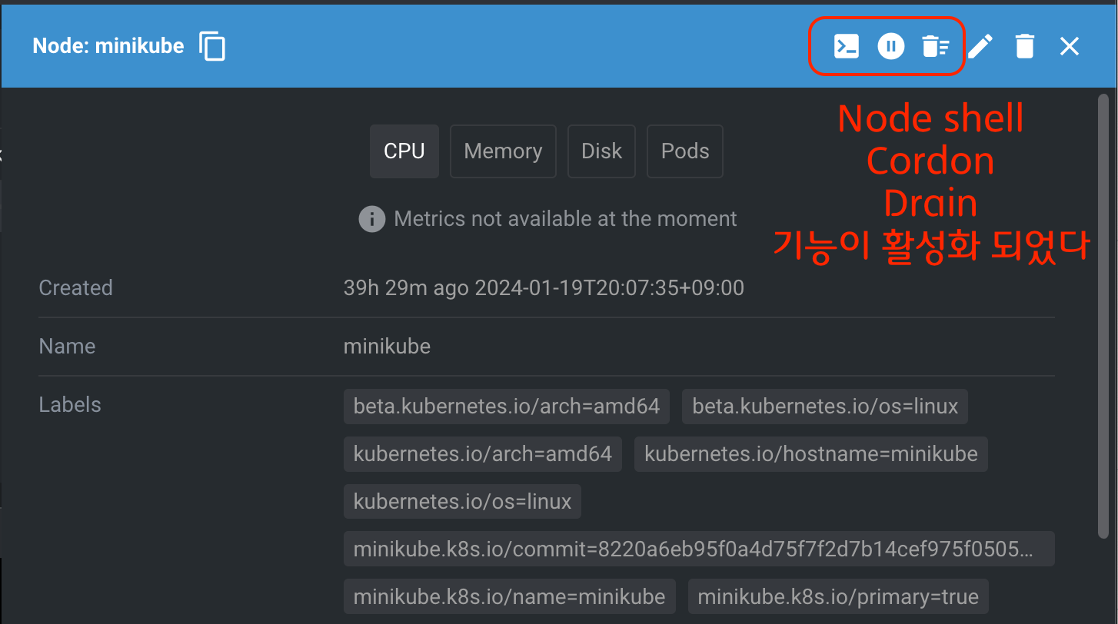The height and width of the screenshot is (624, 1118).
Task: Click the metrics info icon
Action: coord(372,219)
